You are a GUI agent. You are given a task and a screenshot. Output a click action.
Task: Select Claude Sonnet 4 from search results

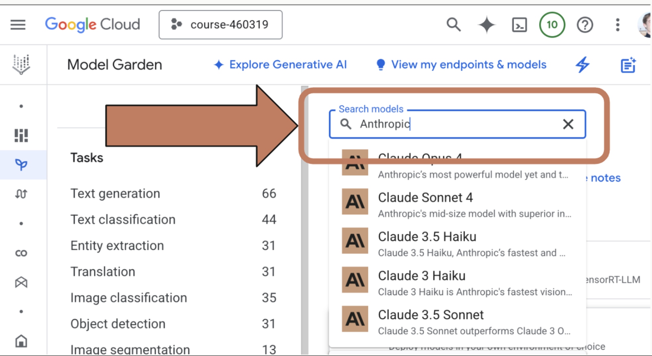[457, 204]
